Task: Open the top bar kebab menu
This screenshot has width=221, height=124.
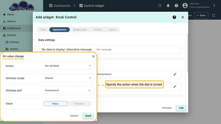Action: coord(214,6)
